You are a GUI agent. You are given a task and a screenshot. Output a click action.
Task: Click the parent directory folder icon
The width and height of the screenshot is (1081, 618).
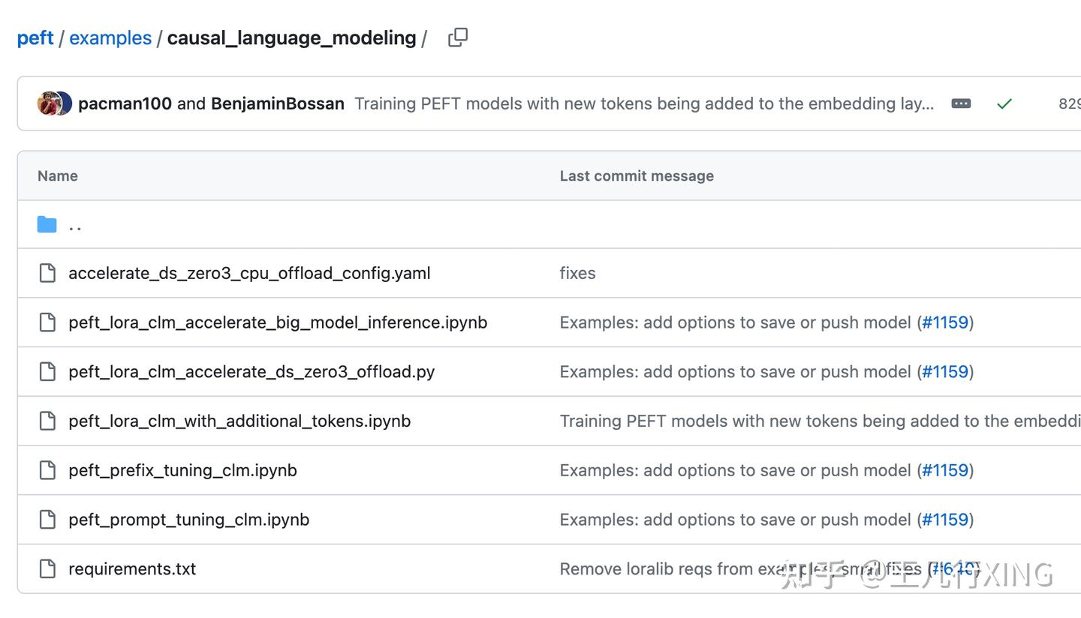coord(47,224)
